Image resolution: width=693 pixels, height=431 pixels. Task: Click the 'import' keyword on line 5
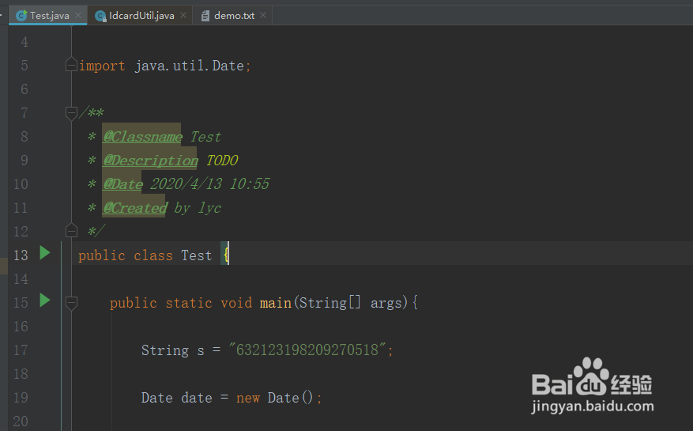(102, 66)
